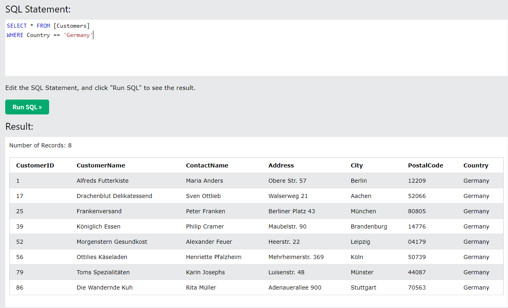Image resolution: width=508 pixels, height=308 pixels.
Task: Click the Number of Records: 8 text
Action: tap(40, 145)
